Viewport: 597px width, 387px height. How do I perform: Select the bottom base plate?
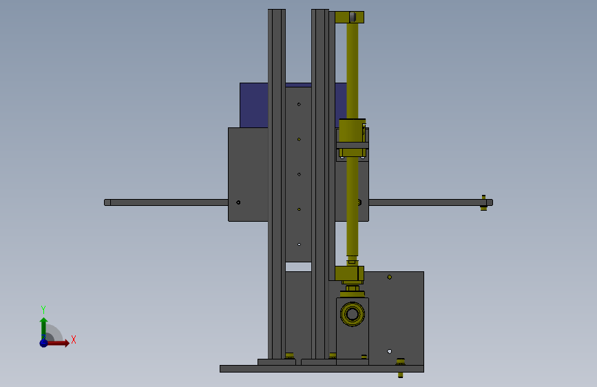point(322,368)
